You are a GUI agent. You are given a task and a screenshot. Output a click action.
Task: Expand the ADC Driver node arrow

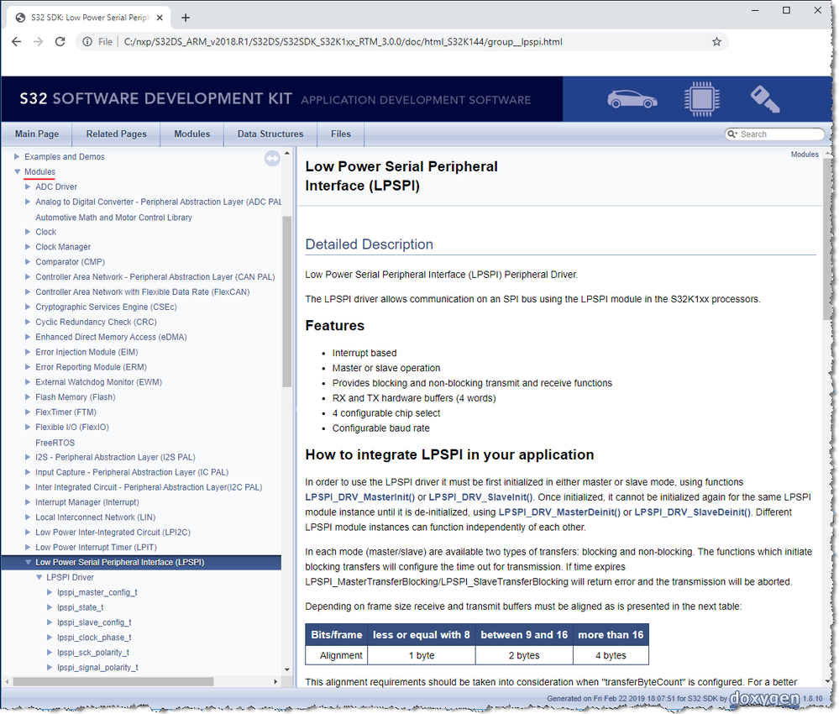click(28, 186)
